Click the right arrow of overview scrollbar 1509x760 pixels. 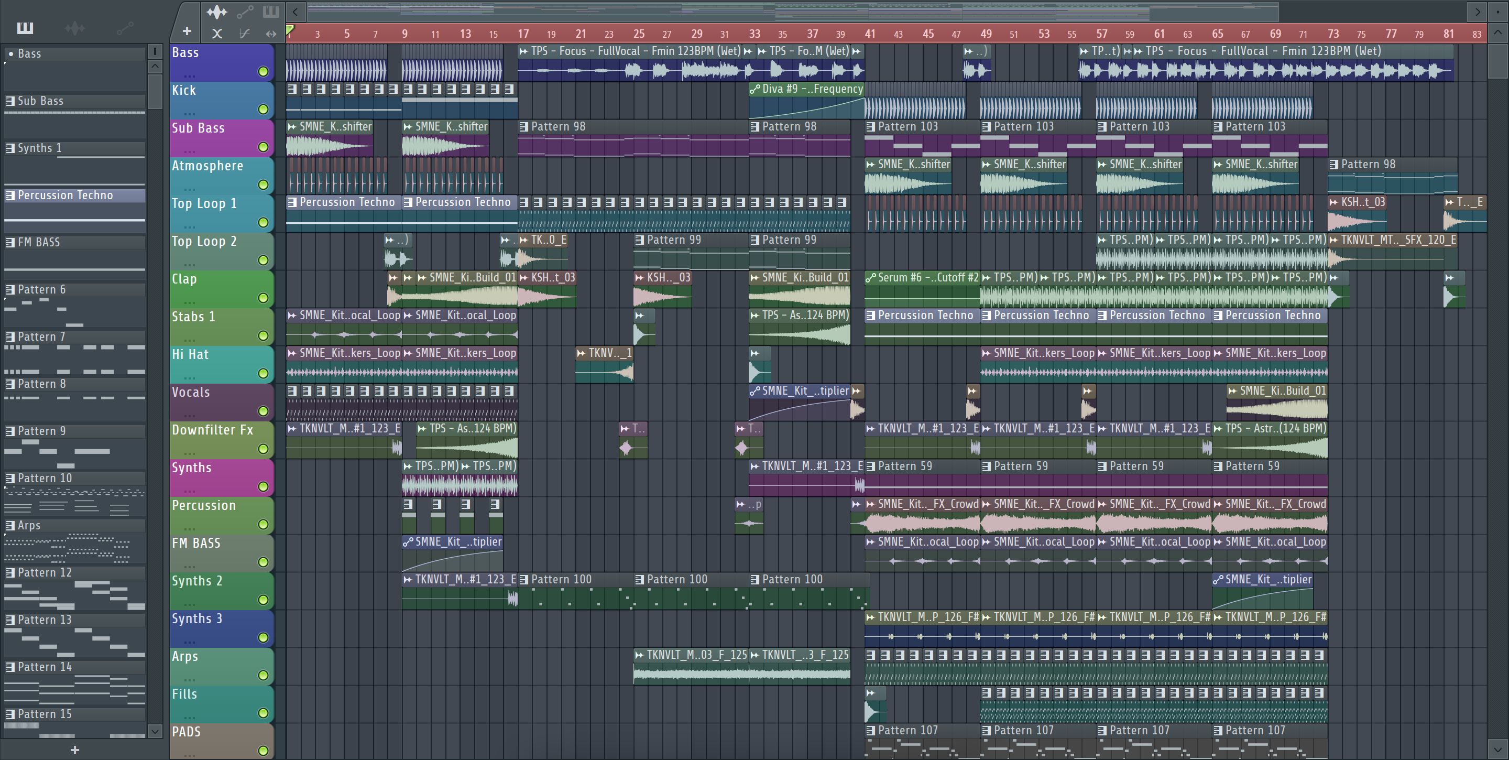pyautogui.click(x=1478, y=11)
